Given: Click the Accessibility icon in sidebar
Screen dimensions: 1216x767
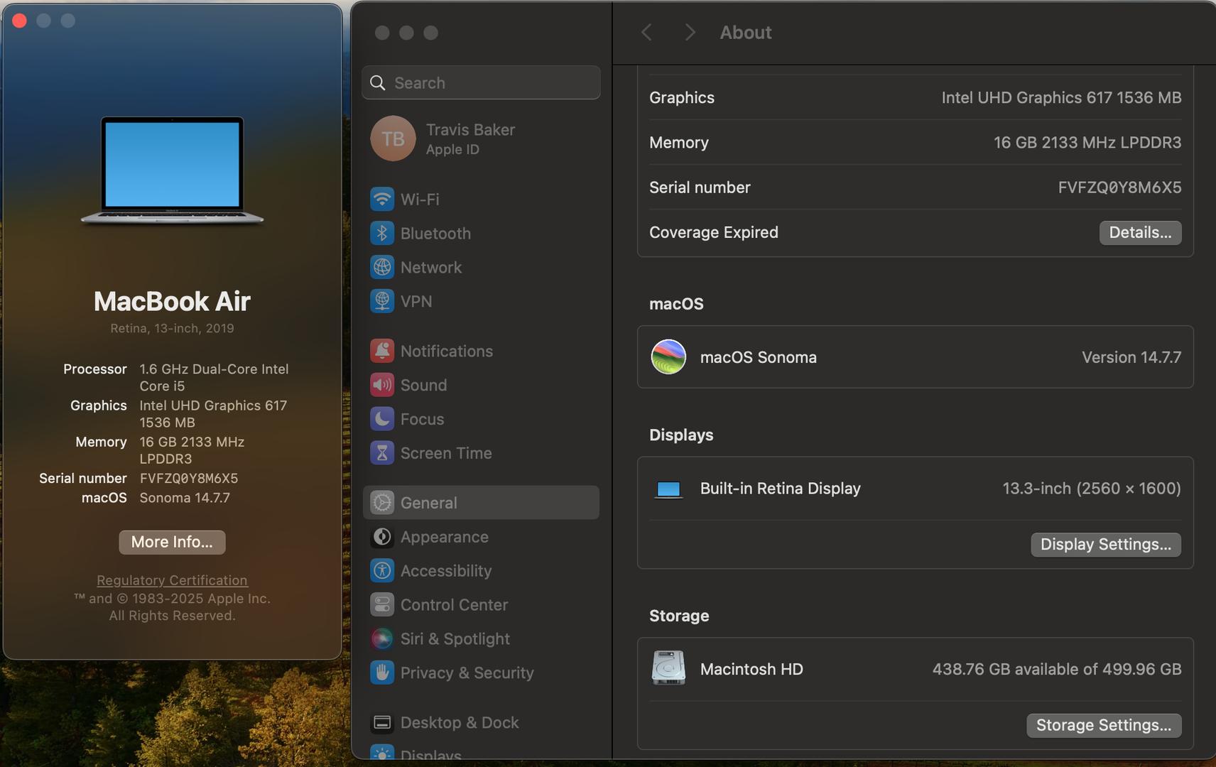Looking at the screenshot, I should [382, 571].
